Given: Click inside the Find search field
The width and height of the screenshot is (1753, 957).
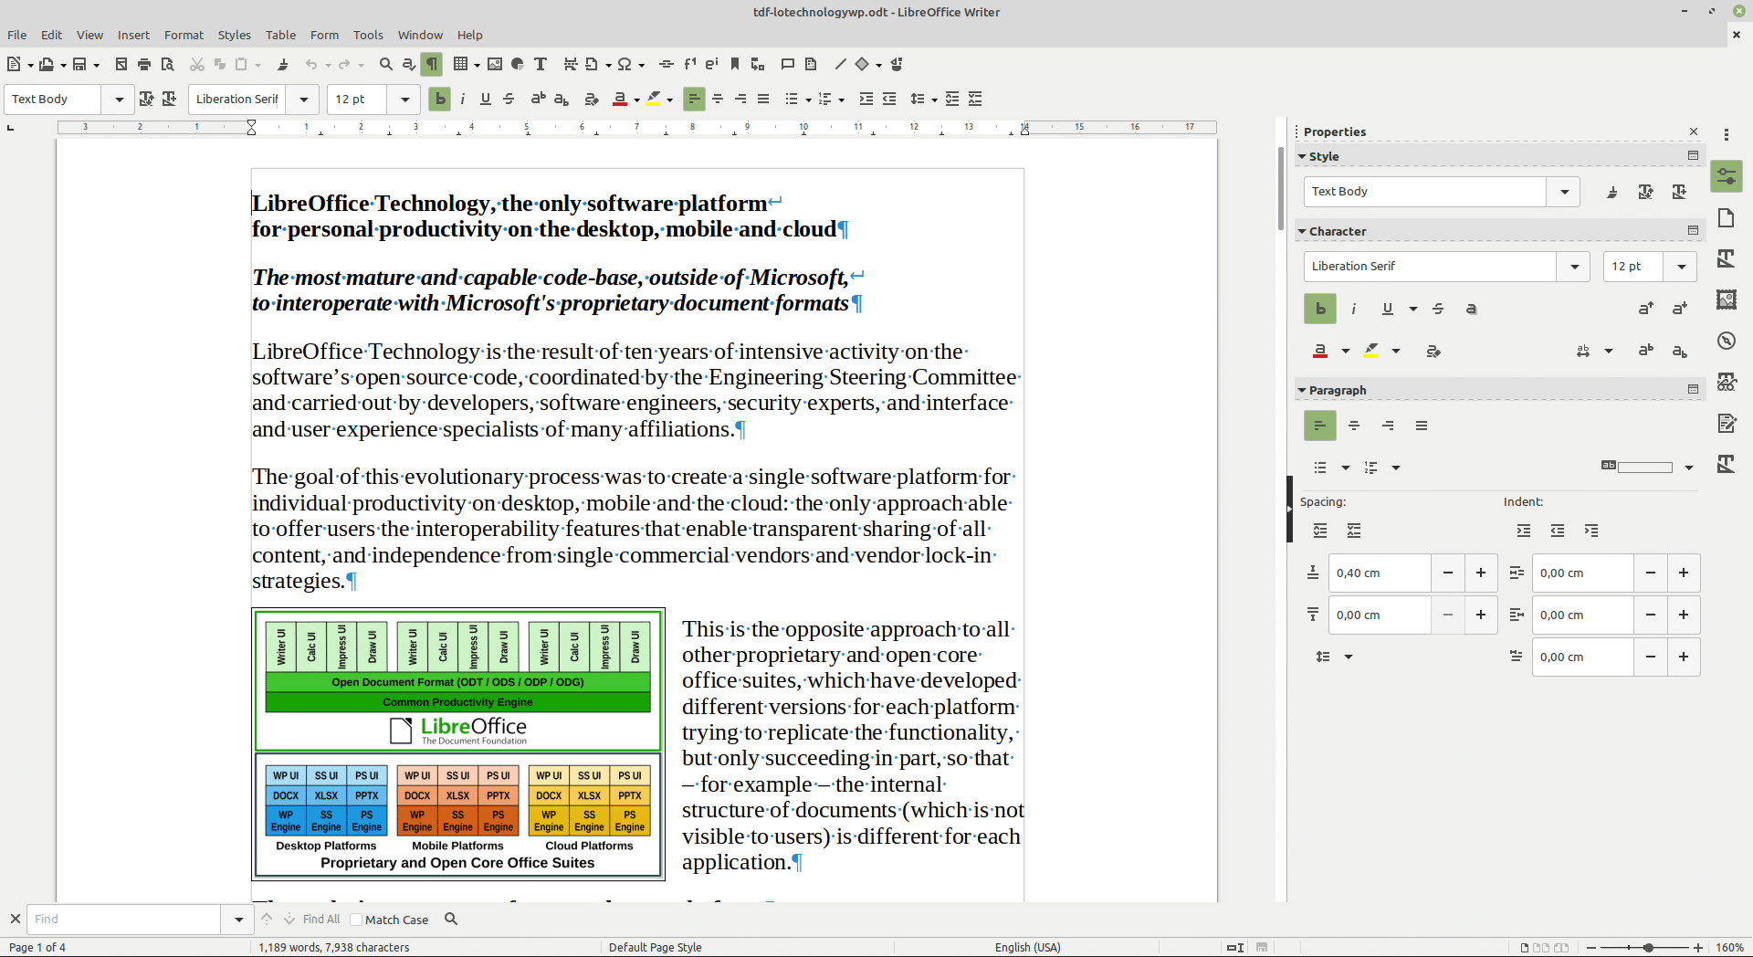Looking at the screenshot, I should tap(123, 920).
